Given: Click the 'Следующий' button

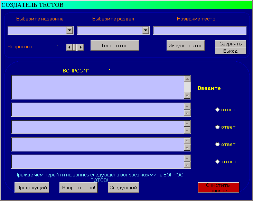Looking at the screenshot, I should (123, 187).
